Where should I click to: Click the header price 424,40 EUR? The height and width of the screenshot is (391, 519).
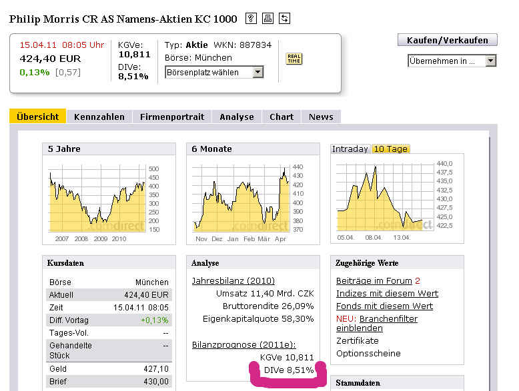50,59
